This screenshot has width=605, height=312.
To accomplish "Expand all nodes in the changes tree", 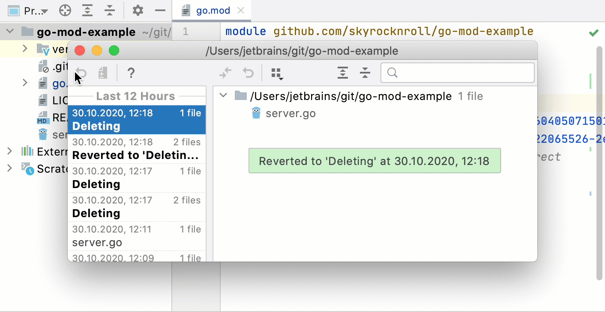I will click(x=342, y=73).
